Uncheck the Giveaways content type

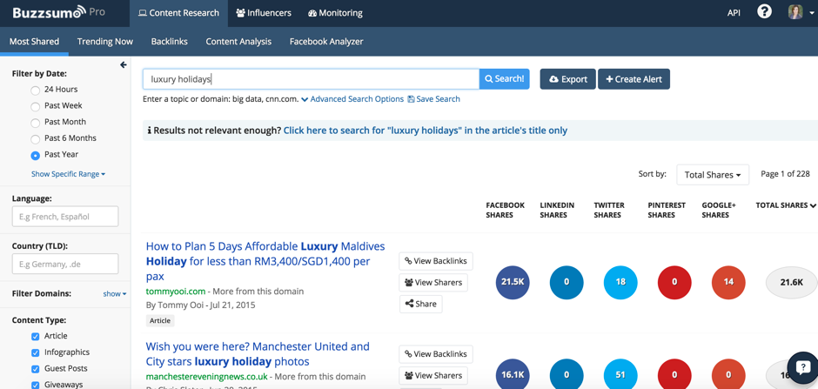(36, 386)
